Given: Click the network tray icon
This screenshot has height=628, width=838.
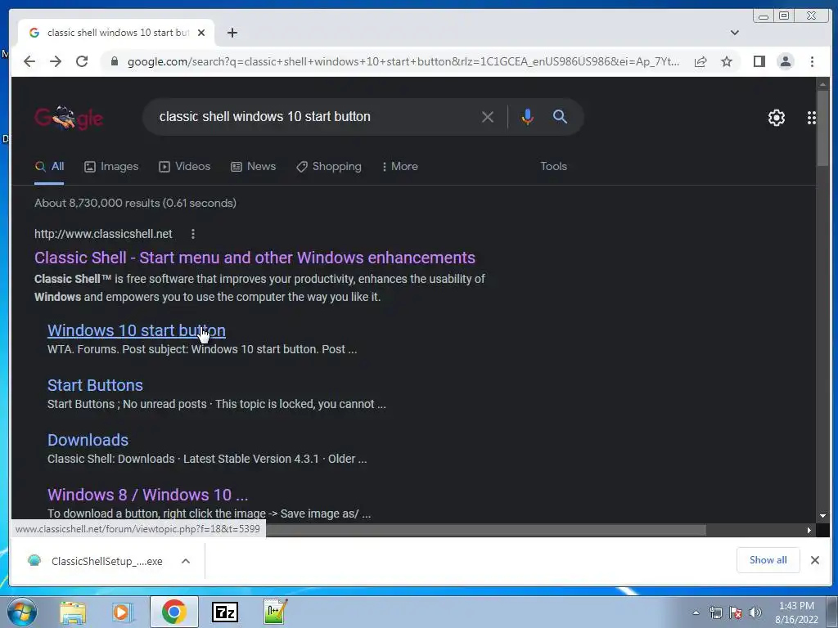Looking at the screenshot, I should point(715,612).
